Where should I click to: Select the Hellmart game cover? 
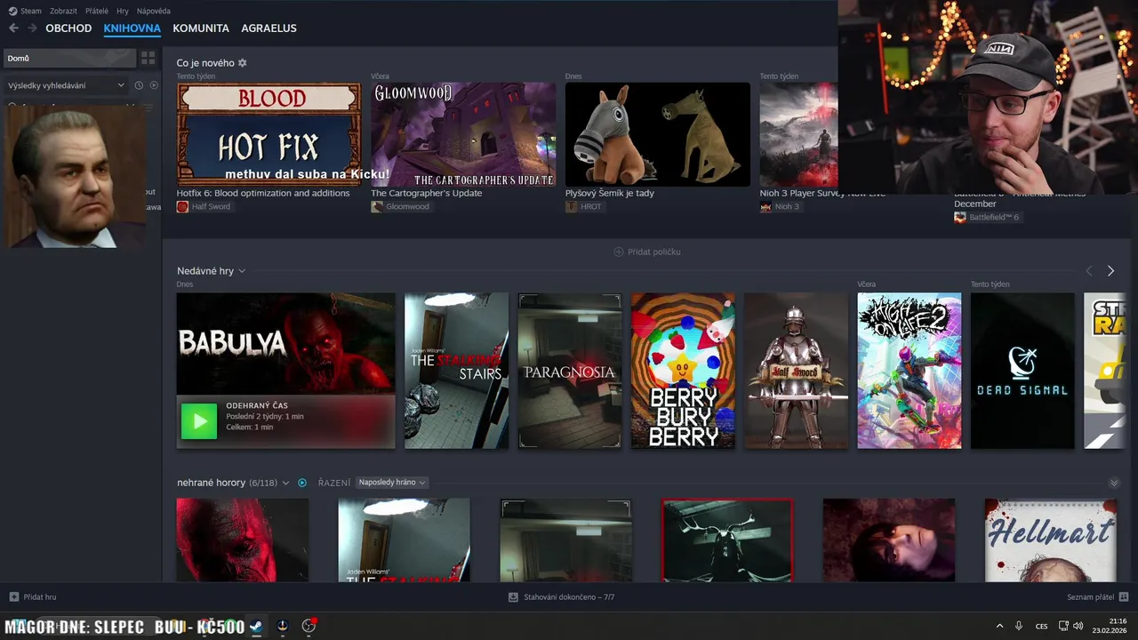click(1051, 540)
